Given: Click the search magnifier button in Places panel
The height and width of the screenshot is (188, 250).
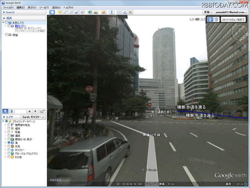Looking at the screenshot, I should [x=5, y=111].
